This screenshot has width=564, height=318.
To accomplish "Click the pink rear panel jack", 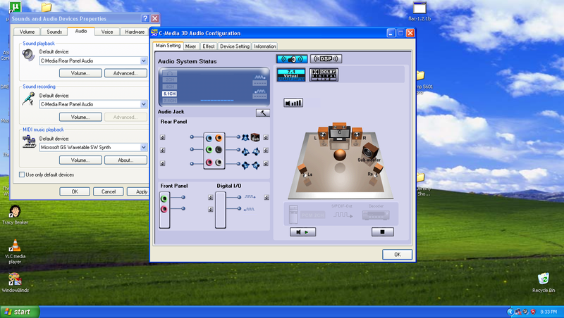I will pyautogui.click(x=209, y=163).
